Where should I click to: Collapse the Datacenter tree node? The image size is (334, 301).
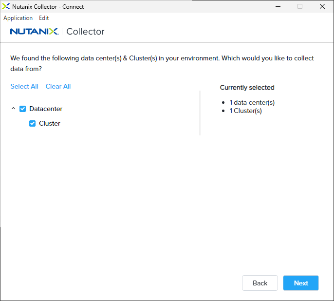[x=13, y=109]
